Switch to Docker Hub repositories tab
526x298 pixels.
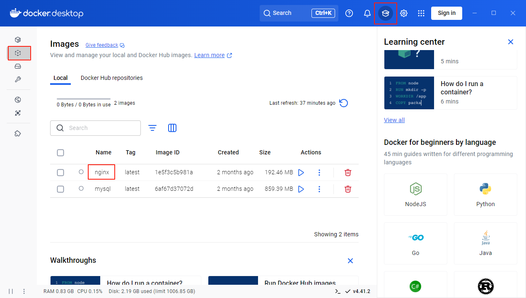(112, 78)
